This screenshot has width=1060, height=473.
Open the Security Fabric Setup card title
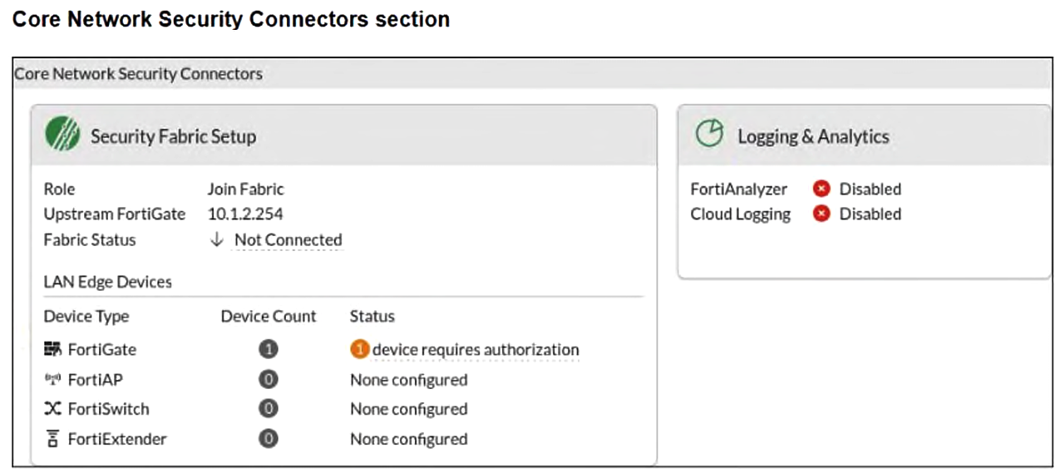[173, 136]
